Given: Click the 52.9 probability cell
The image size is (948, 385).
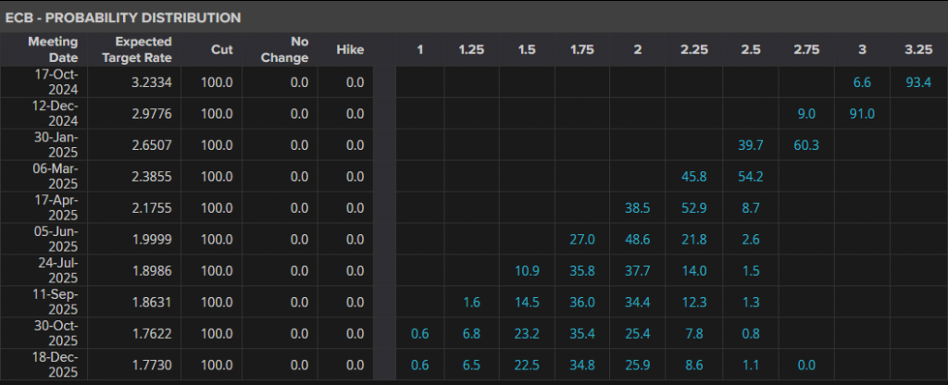Looking at the screenshot, I should [x=693, y=208].
